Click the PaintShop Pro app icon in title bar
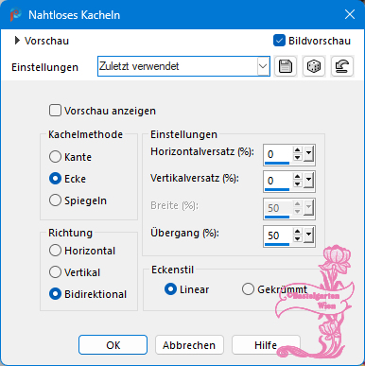The width and height of the screenshot is (365, 366). point(15,14)
